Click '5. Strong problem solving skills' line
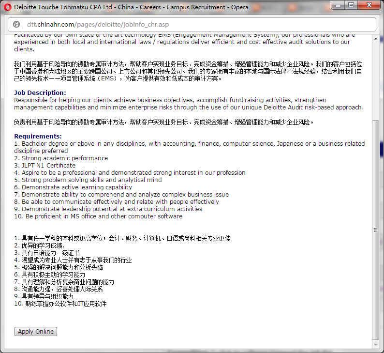Image resolution: width=384 pixels, height=353 pixels. (x=88, y=180)
